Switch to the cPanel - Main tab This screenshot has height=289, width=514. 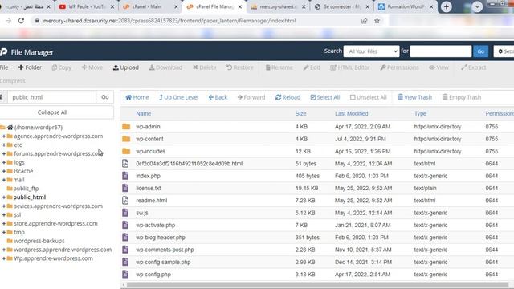(149, 6)
